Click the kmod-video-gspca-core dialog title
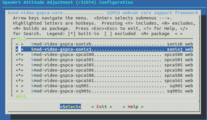 pos(103,13)
